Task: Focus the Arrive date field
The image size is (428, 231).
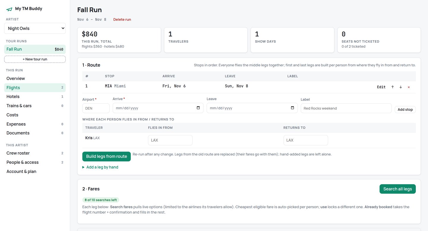Action: click(158, 108)
